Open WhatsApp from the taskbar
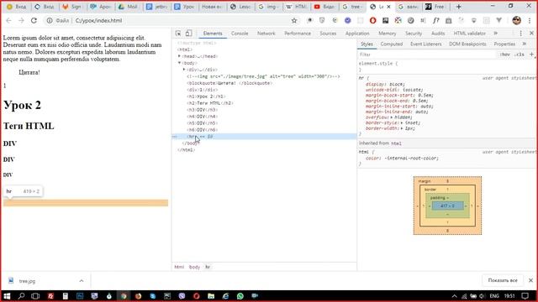The width and height of the screenshot is (538, 302). click(240, 296)
